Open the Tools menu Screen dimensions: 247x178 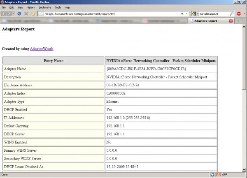point(58,7)
